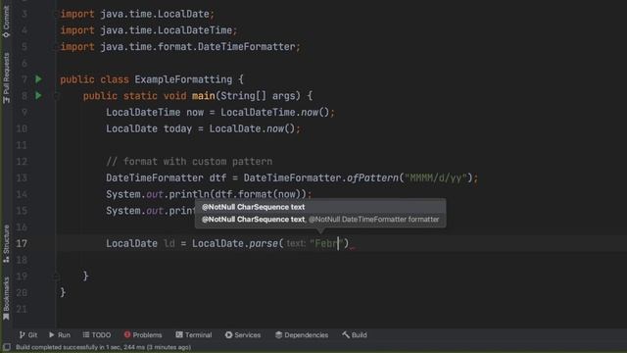
Task: Click variable now on line 9
Action: pos(195,112)
